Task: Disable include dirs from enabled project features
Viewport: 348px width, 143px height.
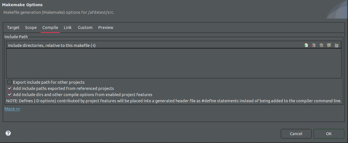Action: tap(10, 95)
